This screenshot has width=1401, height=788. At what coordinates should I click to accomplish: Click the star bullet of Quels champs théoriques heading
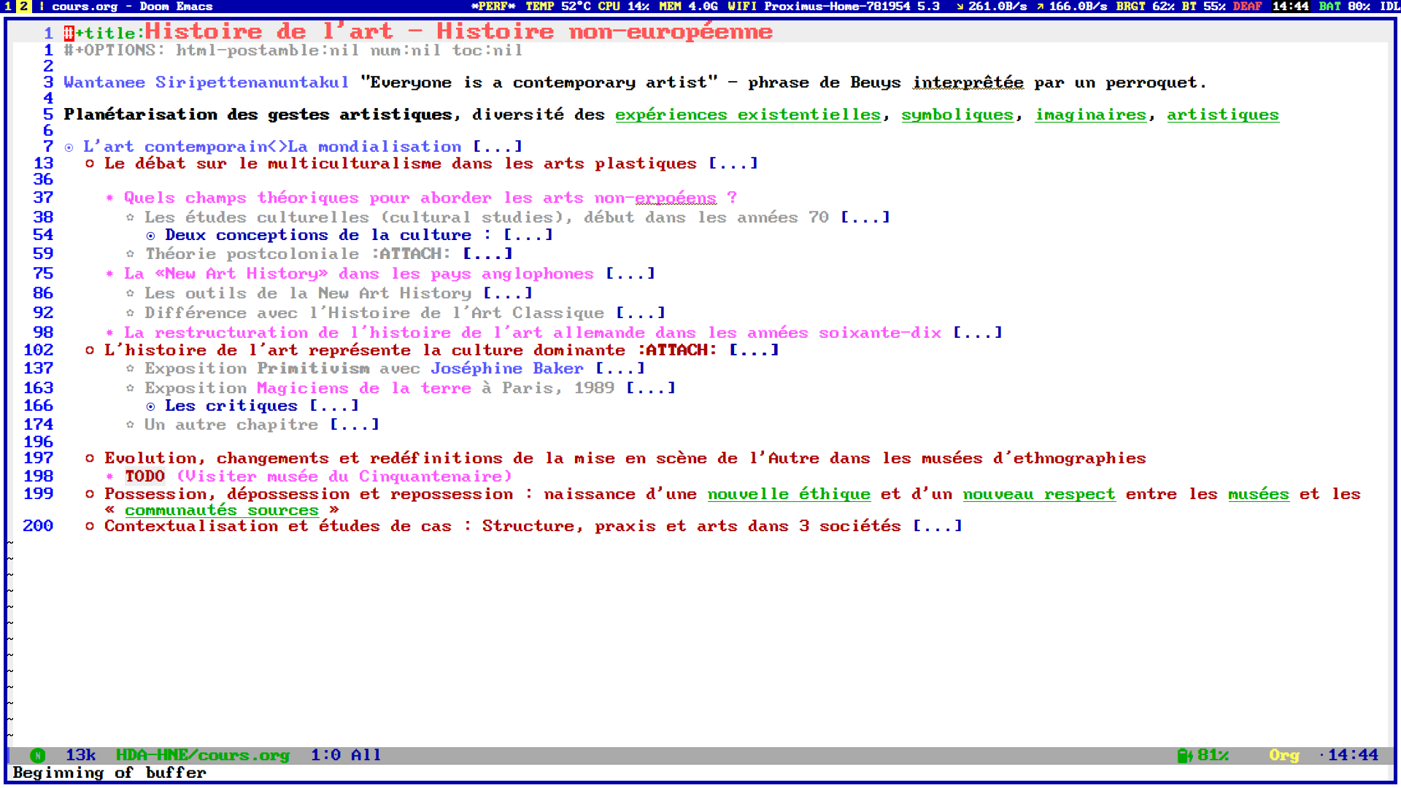coord(109,198)
